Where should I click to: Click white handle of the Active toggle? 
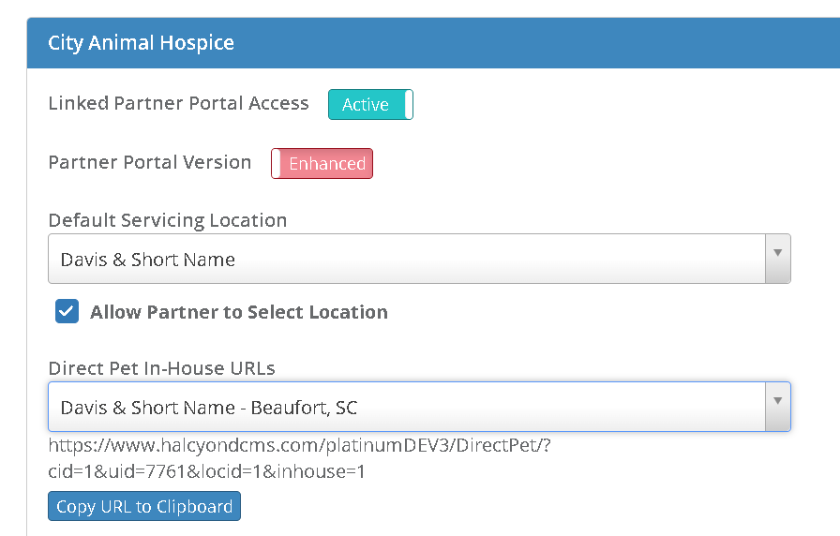point(408,105)
